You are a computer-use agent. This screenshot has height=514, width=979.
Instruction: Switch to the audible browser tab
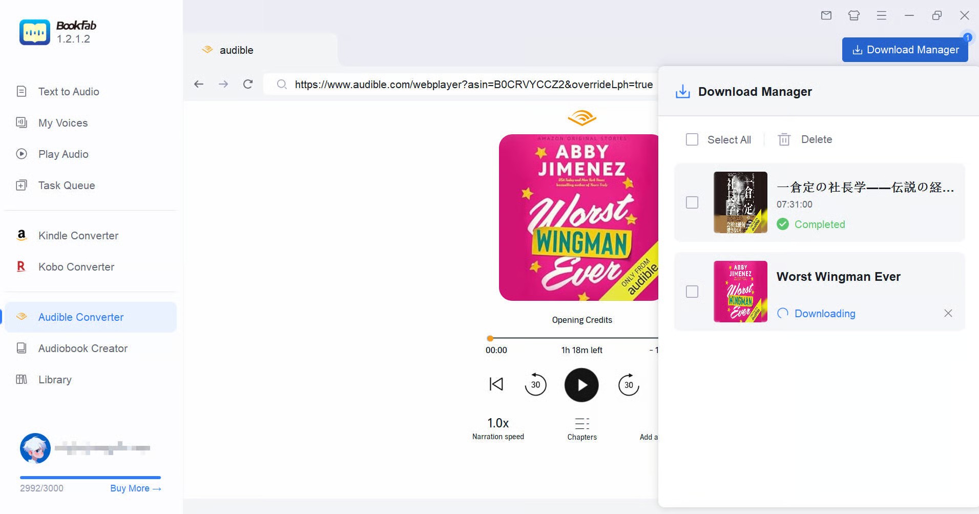coord(236,50)
